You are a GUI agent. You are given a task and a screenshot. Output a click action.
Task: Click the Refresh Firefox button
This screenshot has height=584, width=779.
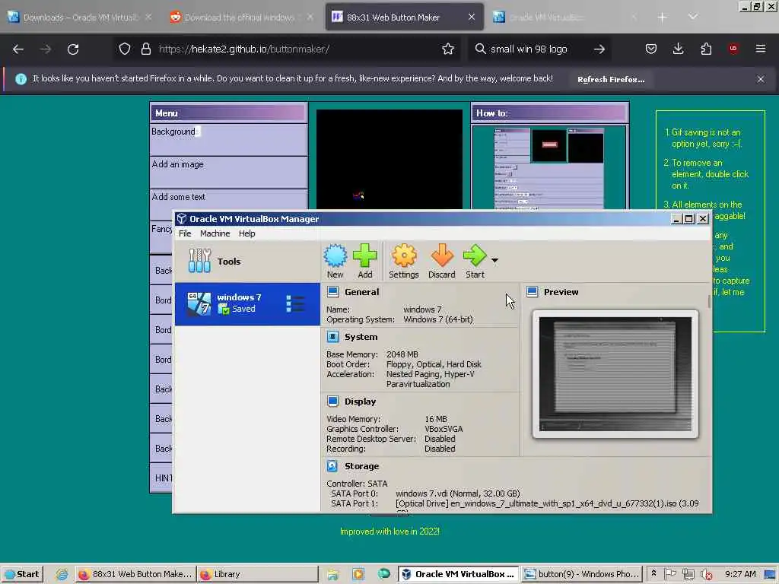(611, 79)
